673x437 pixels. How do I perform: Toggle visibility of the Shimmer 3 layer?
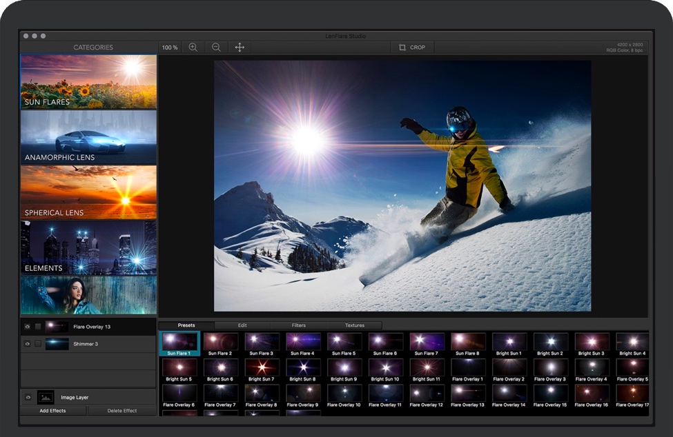[27, 344]
